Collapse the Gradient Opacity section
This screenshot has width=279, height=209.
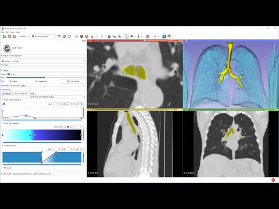click(43, 146)
